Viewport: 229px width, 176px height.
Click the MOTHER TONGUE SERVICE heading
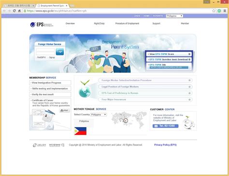pyautogui.click(x=90, y=109)
